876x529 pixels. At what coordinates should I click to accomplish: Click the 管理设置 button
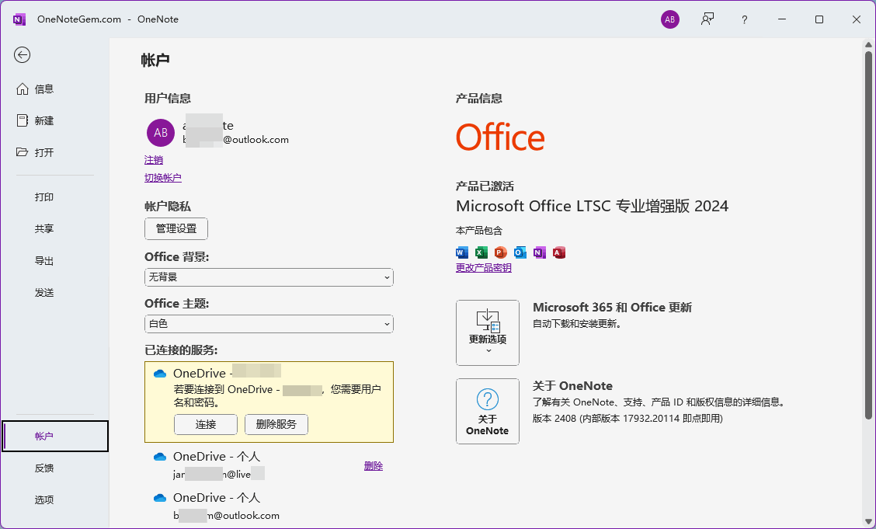[x=176, y=228]
